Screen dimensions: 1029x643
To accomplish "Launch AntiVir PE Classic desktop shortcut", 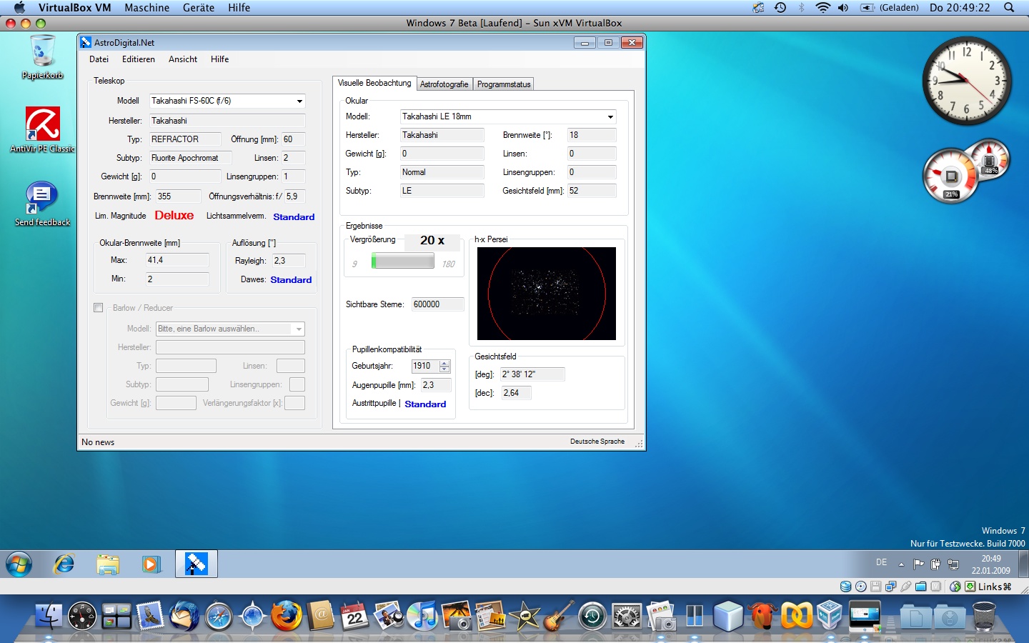I will click(43, 130).
